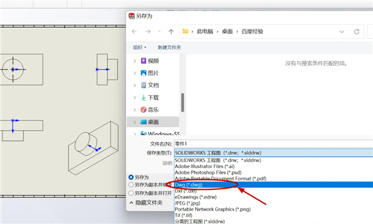Select 另存为副本并继续 radio button

(x=131, y=184)
